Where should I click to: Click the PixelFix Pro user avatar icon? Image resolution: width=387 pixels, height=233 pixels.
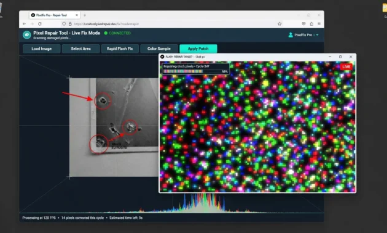pyautogui.click(x=291, y=35)
